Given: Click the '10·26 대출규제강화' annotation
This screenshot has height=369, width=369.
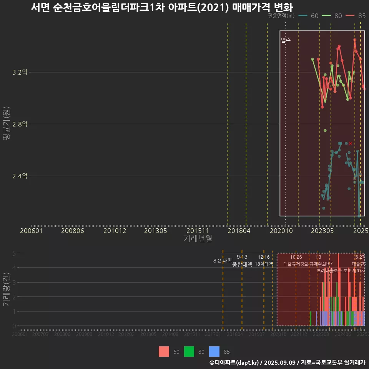Looking at the screenshot, I should point(296,261).
